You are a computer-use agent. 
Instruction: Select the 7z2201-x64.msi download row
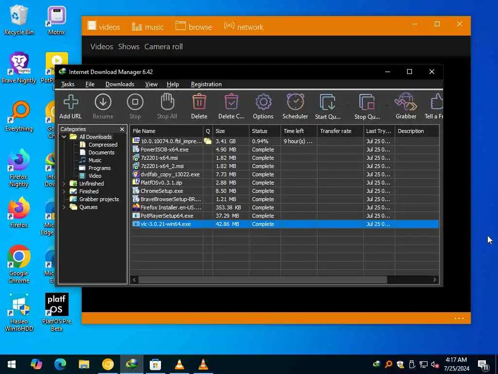coord(285,158)
